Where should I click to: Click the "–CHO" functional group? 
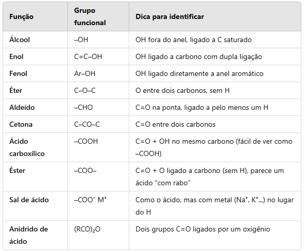click(83, 107)
